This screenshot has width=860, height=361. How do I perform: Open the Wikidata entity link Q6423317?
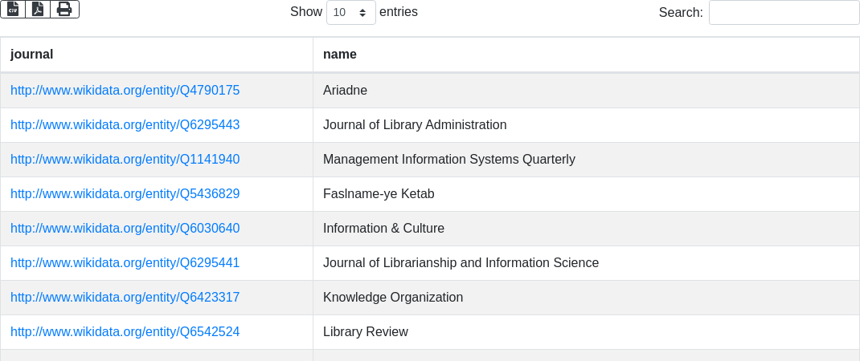coord(125,298)
